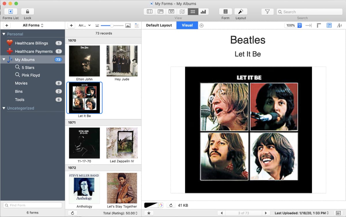Click the star favorite button
Image resolution: width=346 pixels, height=217 pixels.
[x=149, y=213]
